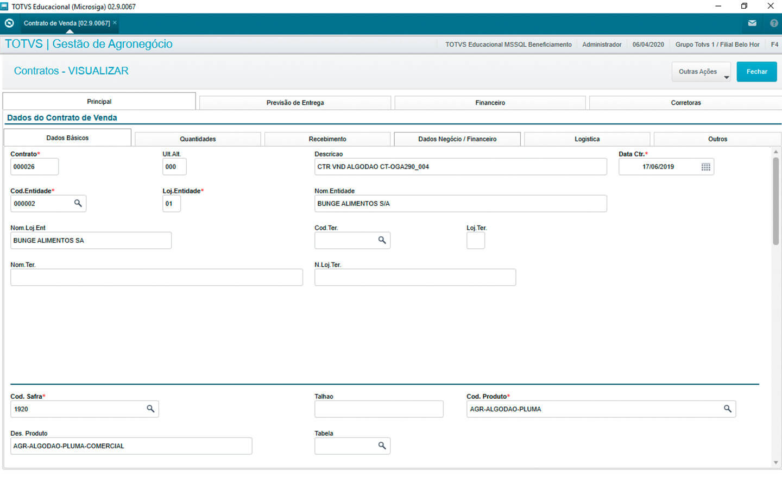This screenshot has width=782, height=489.
Task: Click the TOTVS logo icon at top left
Action: coord(9,23)
